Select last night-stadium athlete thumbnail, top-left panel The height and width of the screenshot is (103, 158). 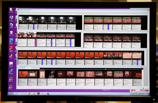pyautogui.click(x=71, y=20)
